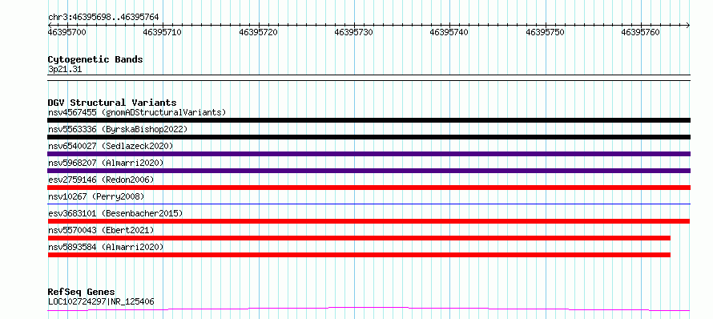
Task: Click the nsv4567455 gnomADStructuralVariants label
Action: (x=137, y=112)
